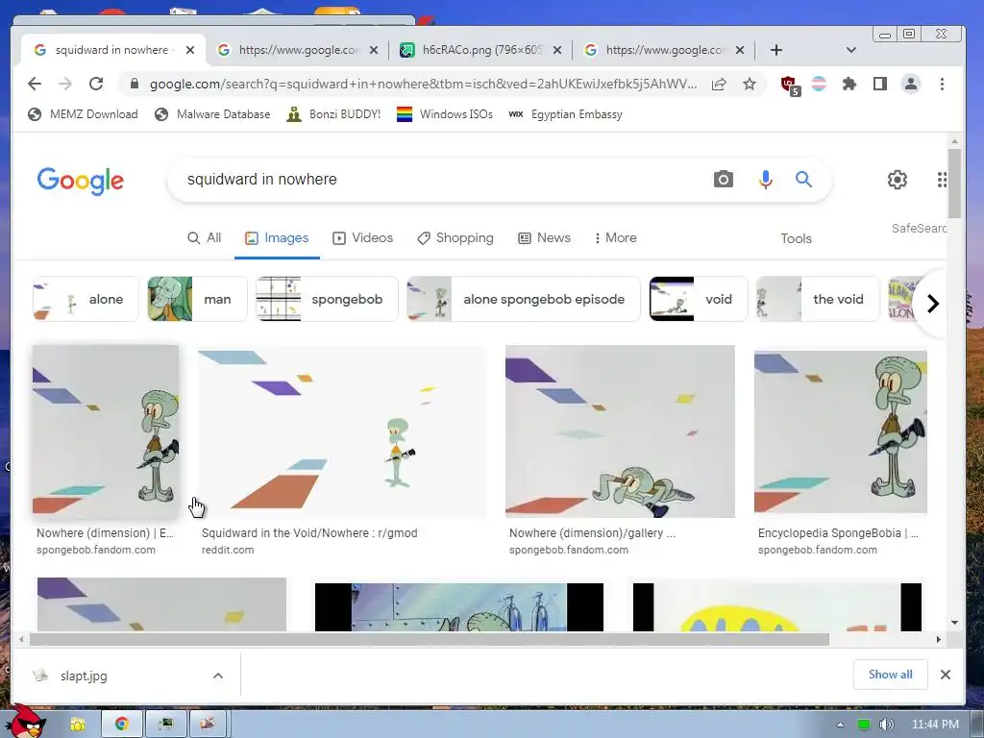Bookmark this page with the star icon
984x738 pixels.
(750, 84)
